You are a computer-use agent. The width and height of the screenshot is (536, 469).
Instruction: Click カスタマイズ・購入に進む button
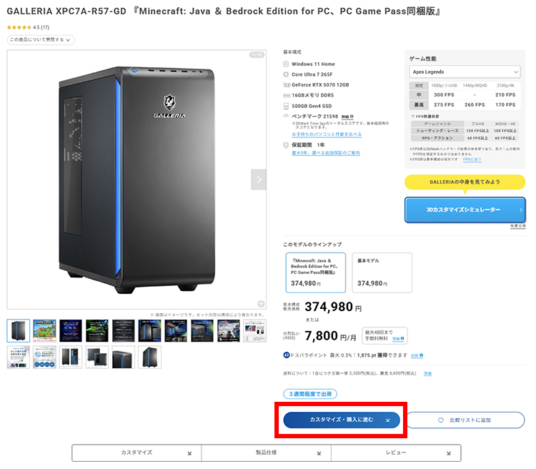[341, 420]
